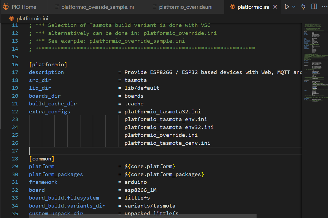The width and height of the screenshot is (328, 218).
Task: Click the platformio.ini breadcrumb
Action: pyautogui.click(x=33, y=19)
